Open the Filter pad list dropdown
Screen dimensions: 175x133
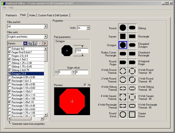pos(45,27)
